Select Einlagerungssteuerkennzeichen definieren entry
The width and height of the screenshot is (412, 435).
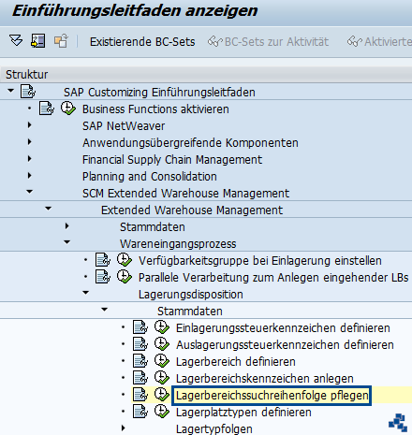tap(283, 328)
